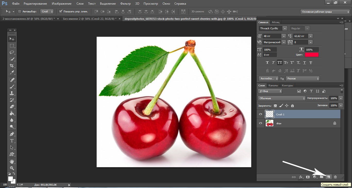Uncheck Показать упр. элем. checkbox
352x188 pixels.
point(61,12)
